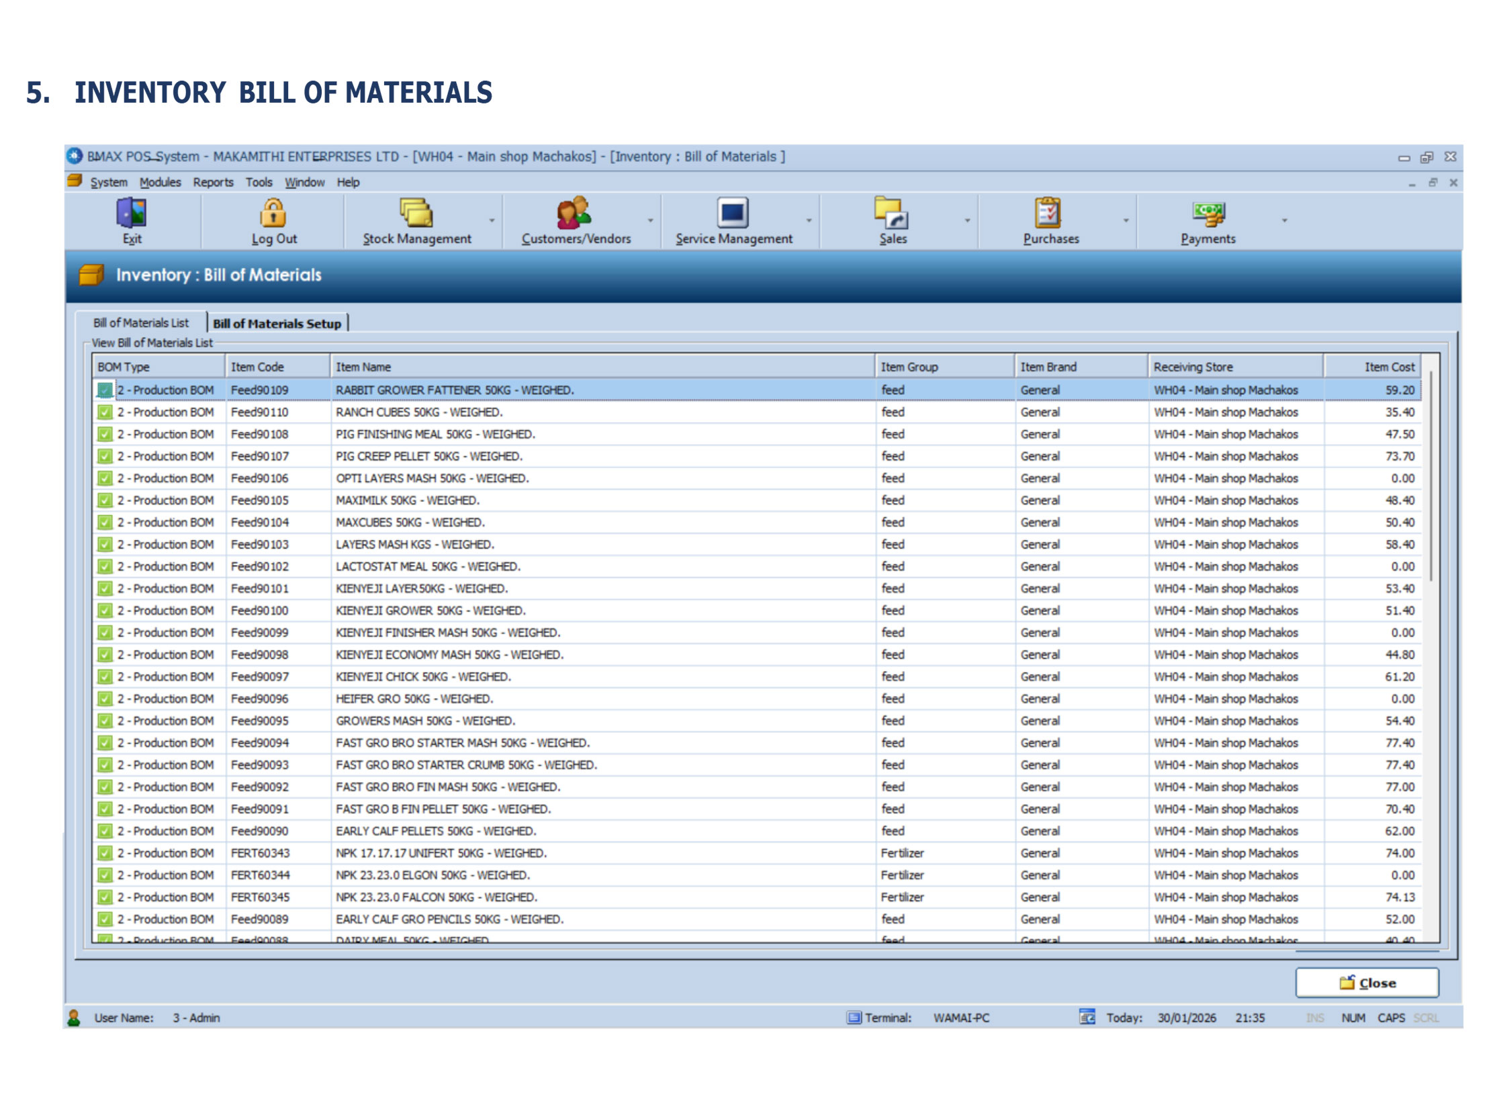Open the Reports menu
This screenshot has height=1109, width=1491.
pyautogui.click(x=213, y=182)
